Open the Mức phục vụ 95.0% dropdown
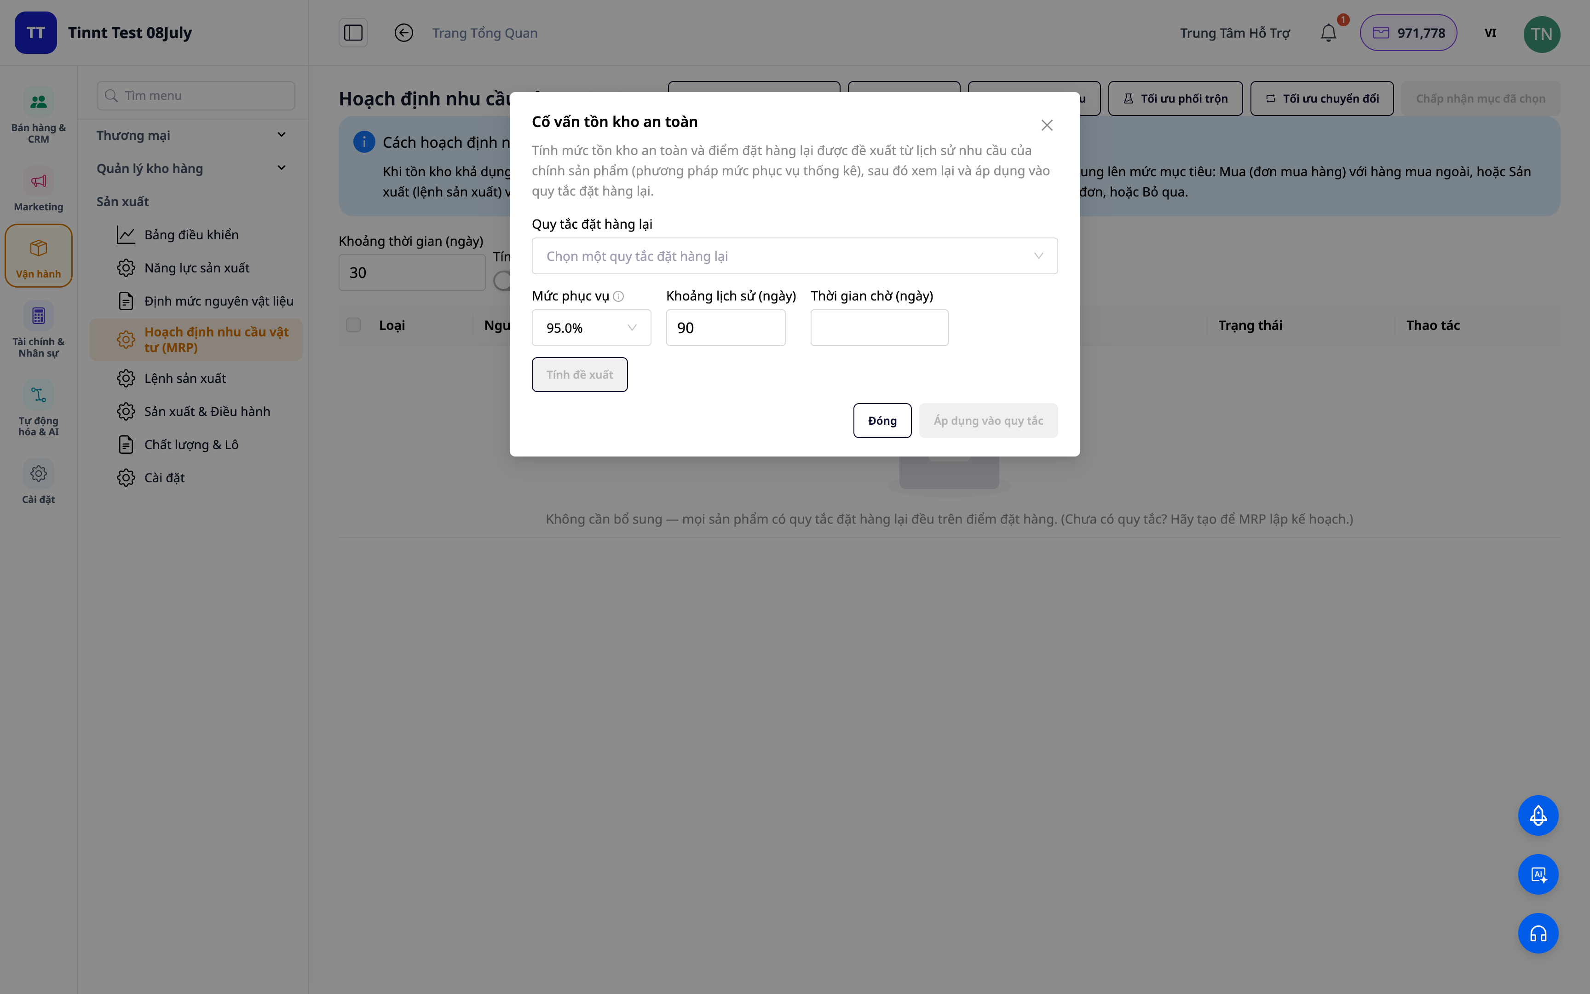This screenshot has width=1590, height=994. 591,327
